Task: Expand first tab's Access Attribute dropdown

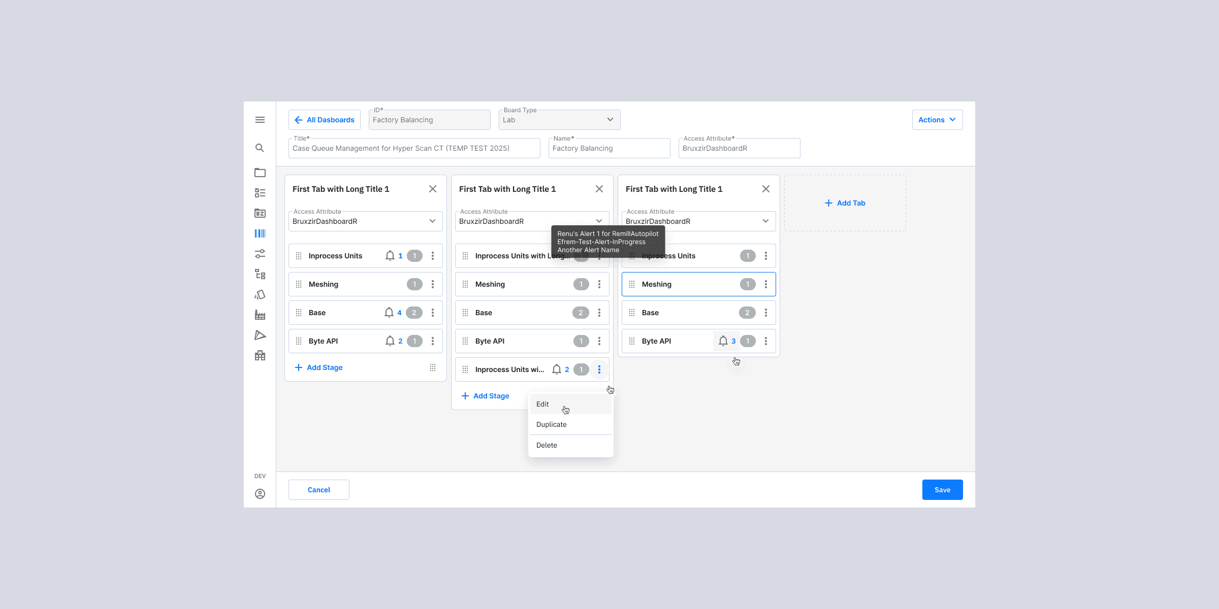Action: tap(365, 221)
